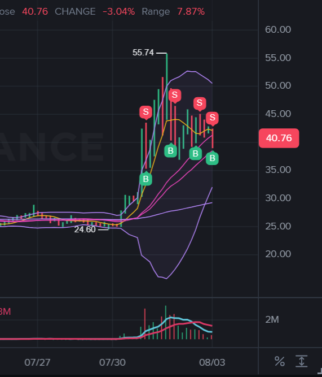Click the 35.00 price axis label
Screen dimensions: 322x377
(278, 170)
